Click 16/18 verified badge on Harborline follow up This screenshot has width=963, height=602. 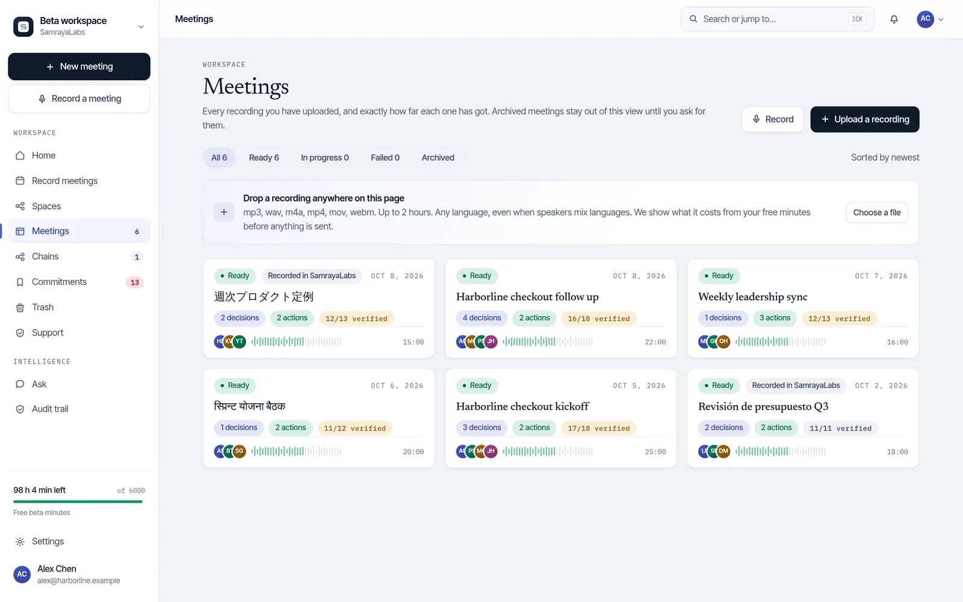click(599, 318)
